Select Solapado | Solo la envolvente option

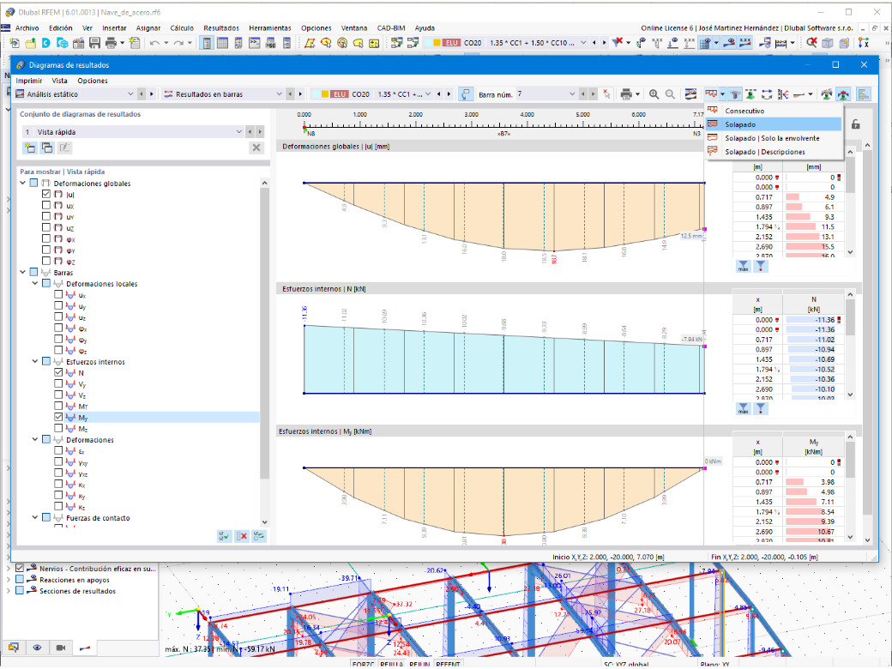click(x=773, y=138)
